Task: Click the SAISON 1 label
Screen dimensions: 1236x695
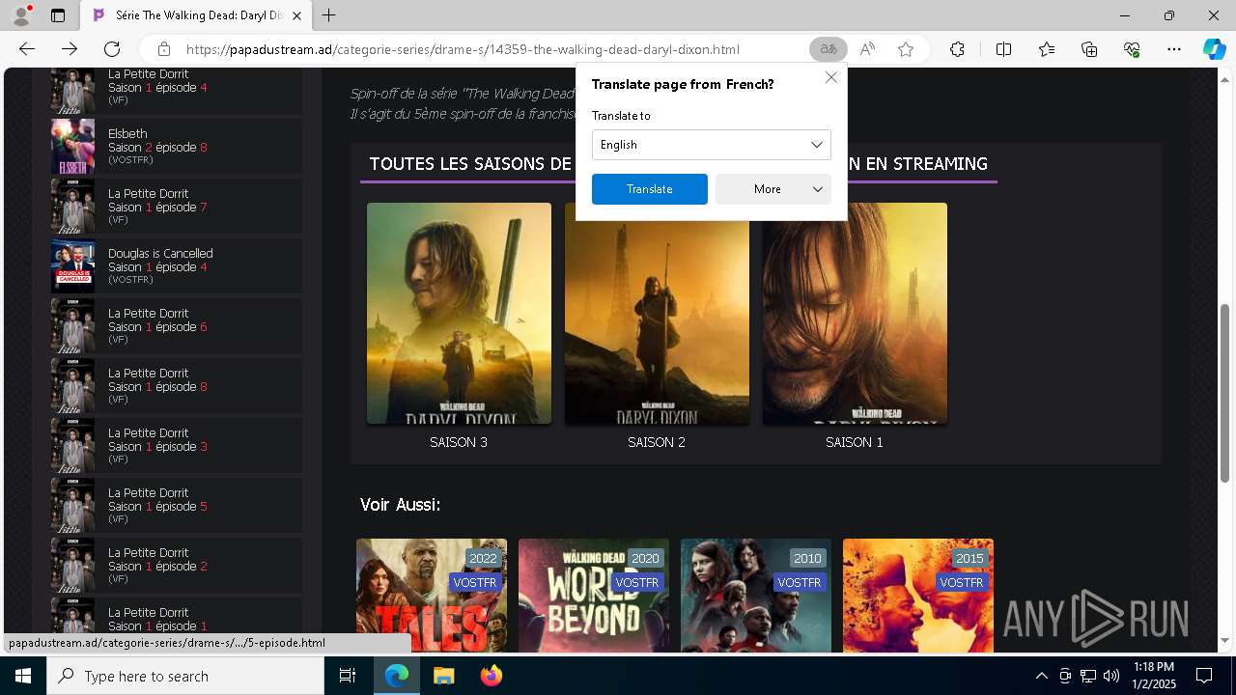Action: pyautogui.click(x=855, y=442)
